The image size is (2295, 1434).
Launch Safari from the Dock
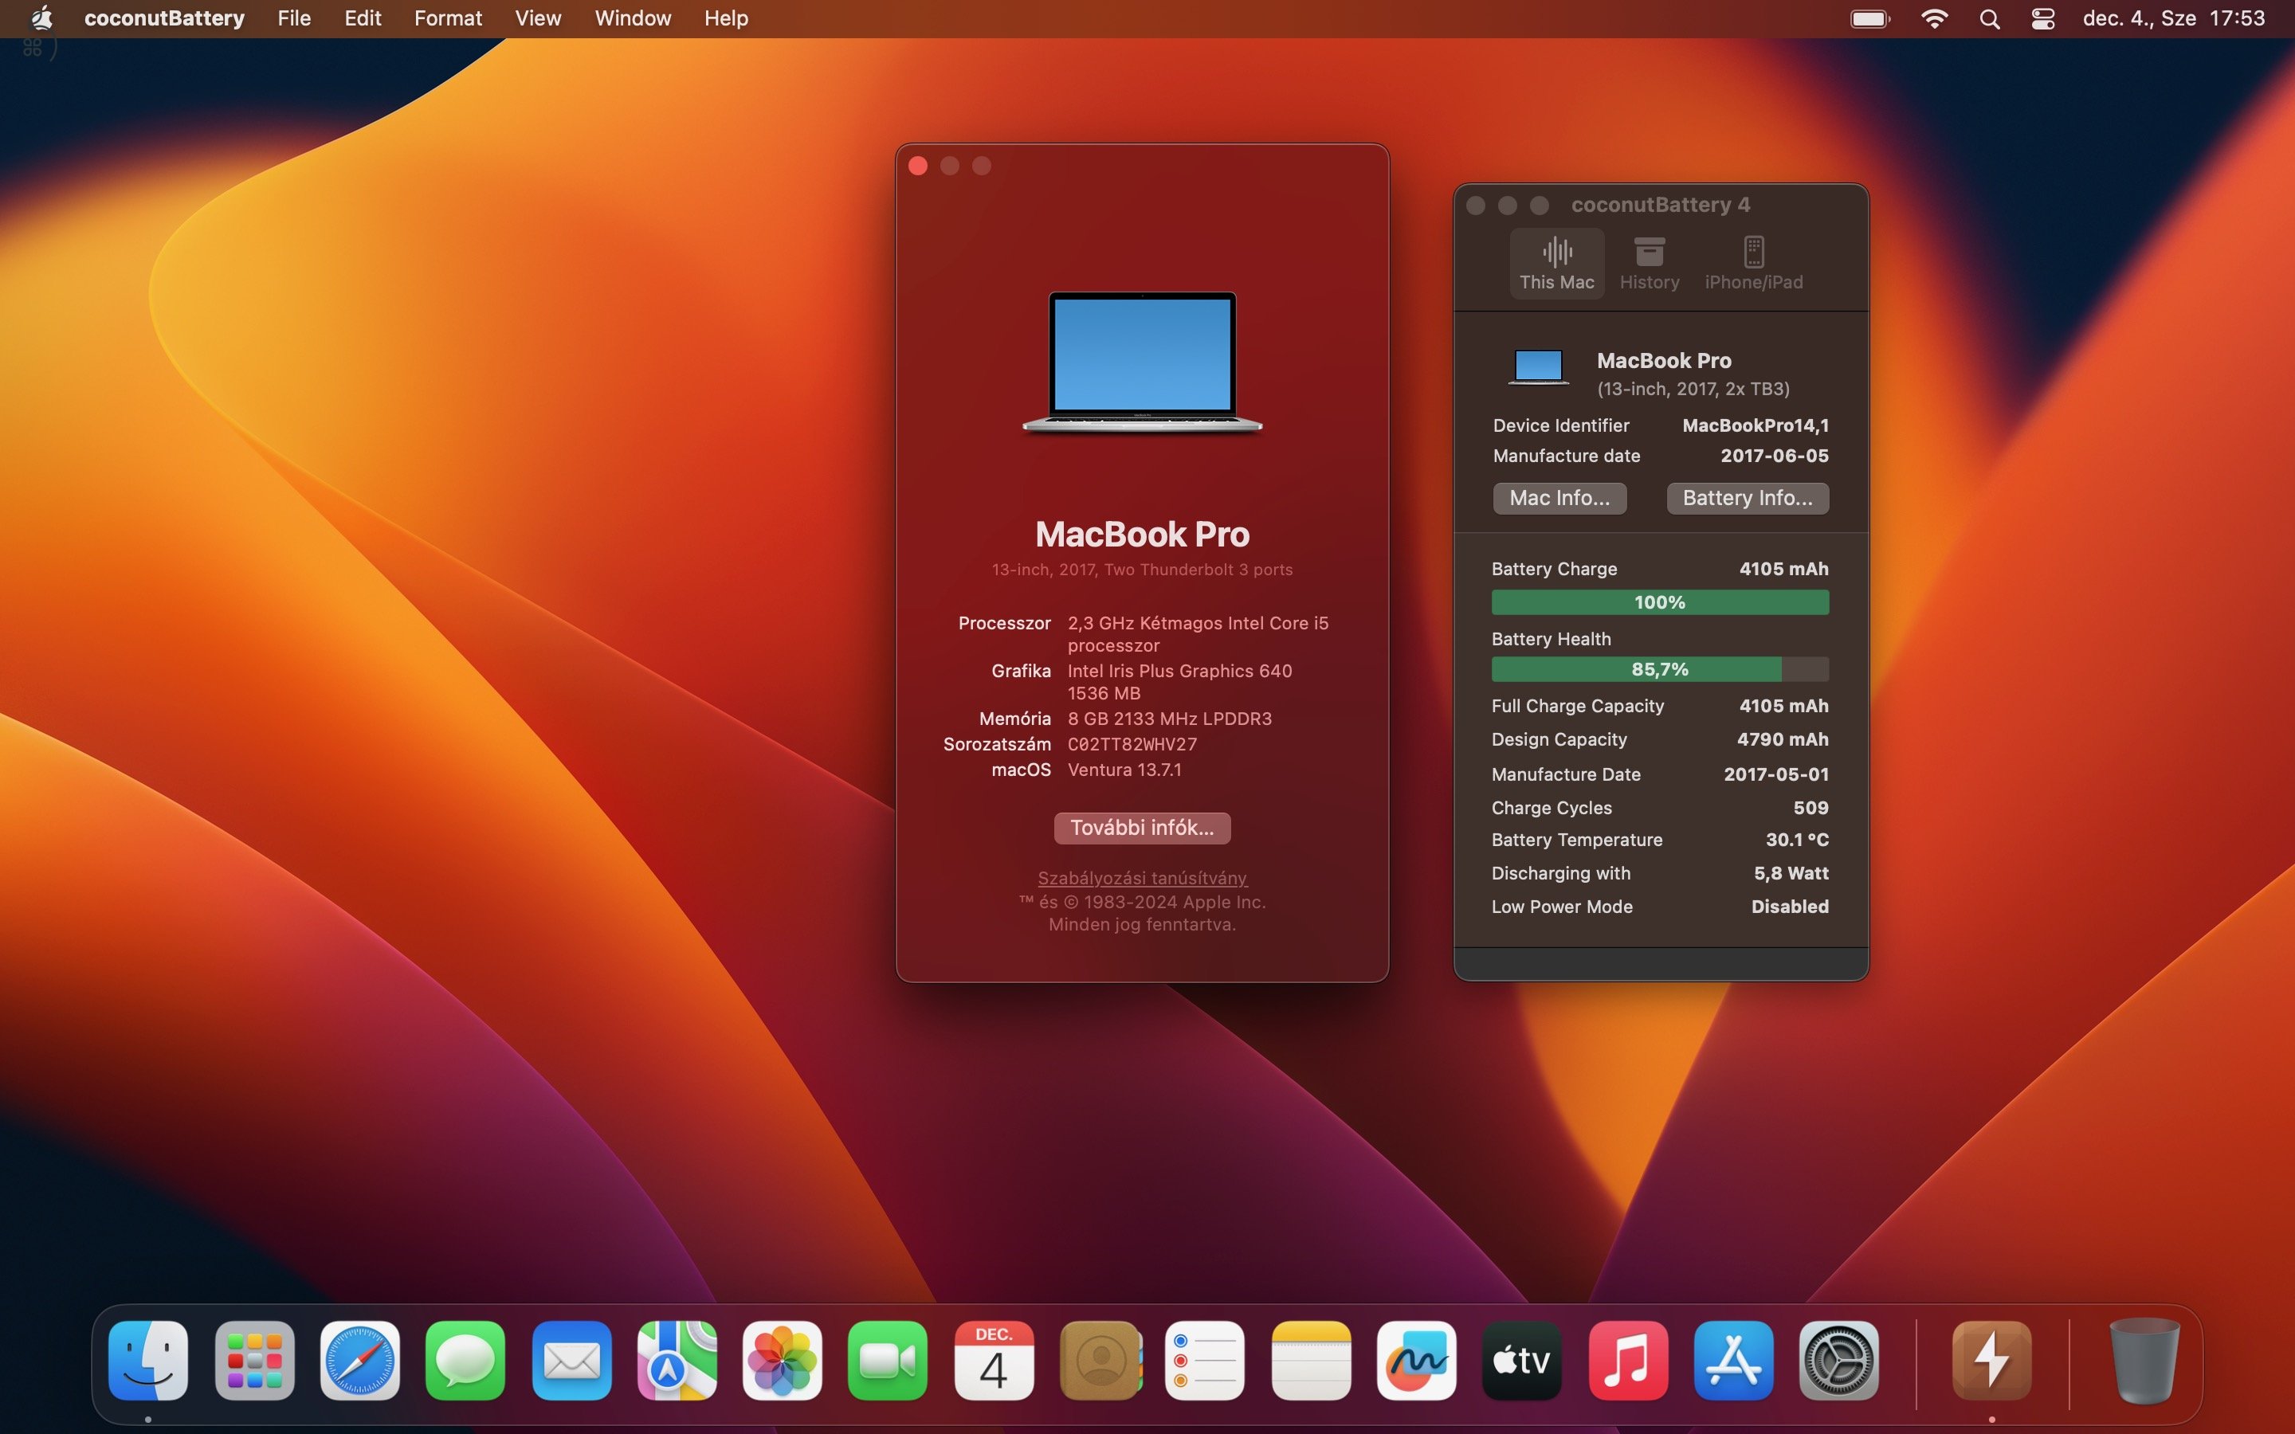tap(359, 1360)
